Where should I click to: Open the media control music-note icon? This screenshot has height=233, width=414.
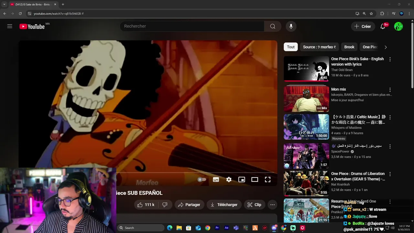[394, 14]
